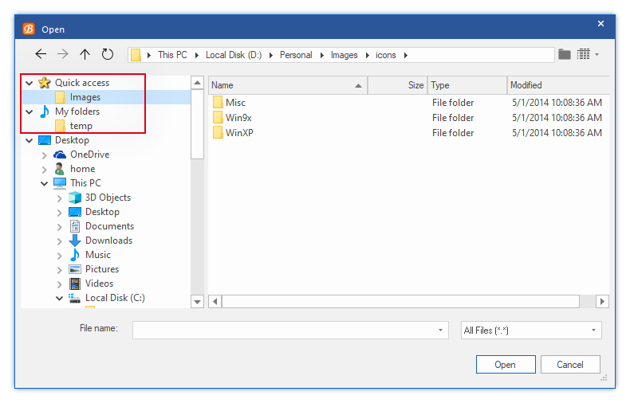
Task: Refresh the current folder view
Action: coord(108,54)
